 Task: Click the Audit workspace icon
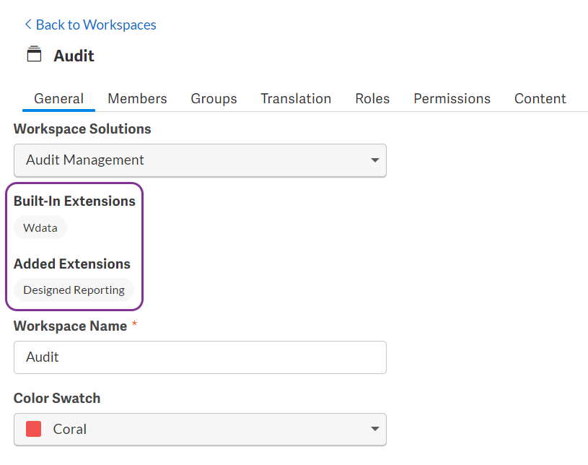(34, 53)
